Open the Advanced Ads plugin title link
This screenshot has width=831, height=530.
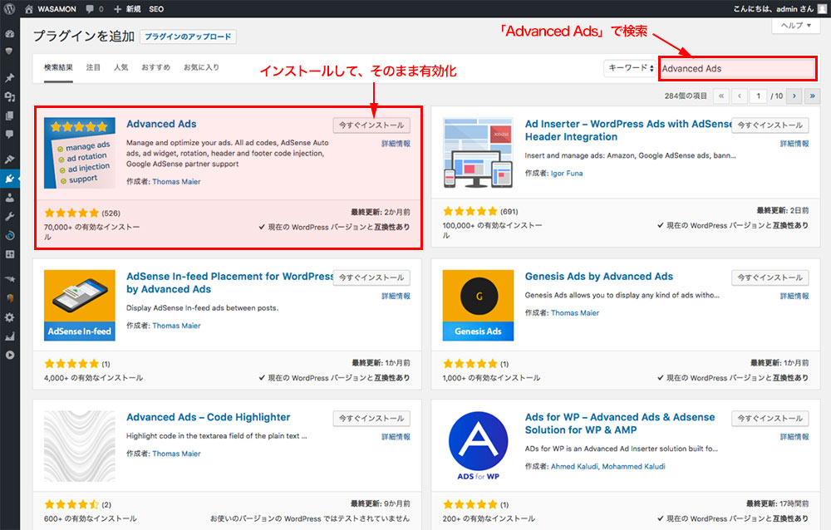pyautogui.click(x=161, y=124)
